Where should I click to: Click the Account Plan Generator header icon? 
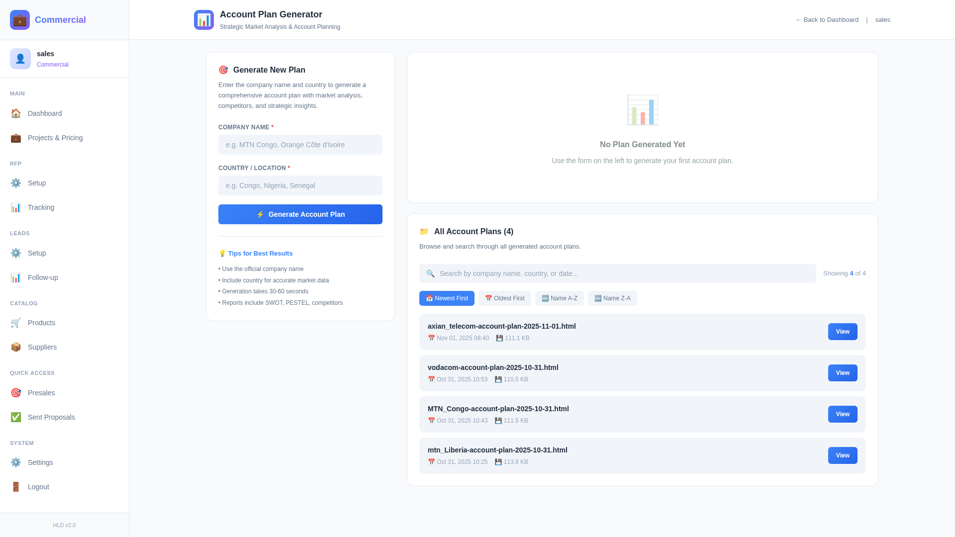coord(204,20)
